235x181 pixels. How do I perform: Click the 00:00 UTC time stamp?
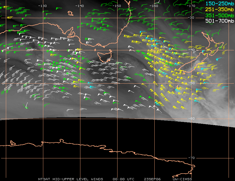pyautogui.click(x=123, y=179)
